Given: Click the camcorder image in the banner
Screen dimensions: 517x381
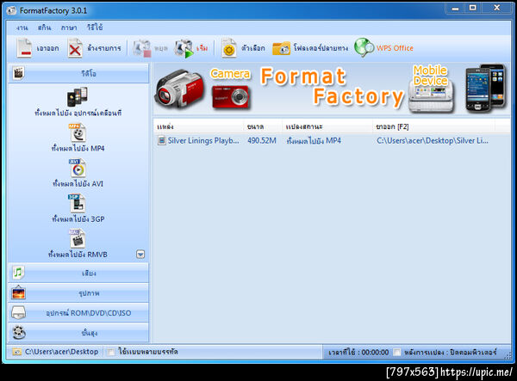Looking at the screenshot, I should click(x=180, y=89).
